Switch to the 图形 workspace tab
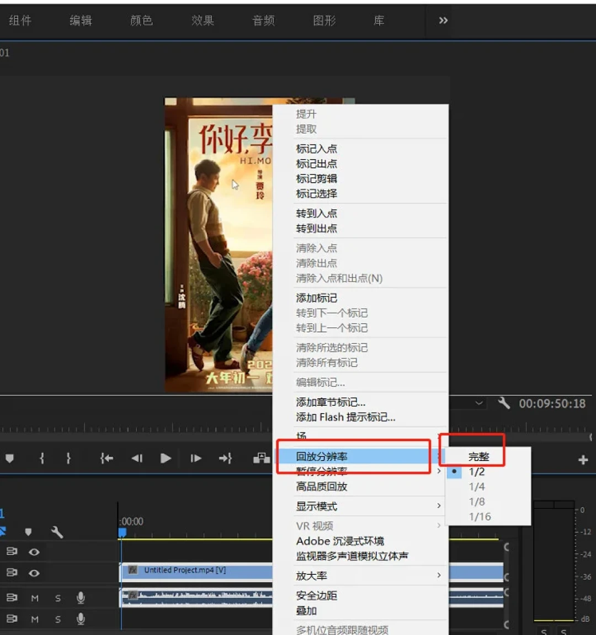Image resolution: width=596 pixels, height=635 pixels. [x=324, y=20]
